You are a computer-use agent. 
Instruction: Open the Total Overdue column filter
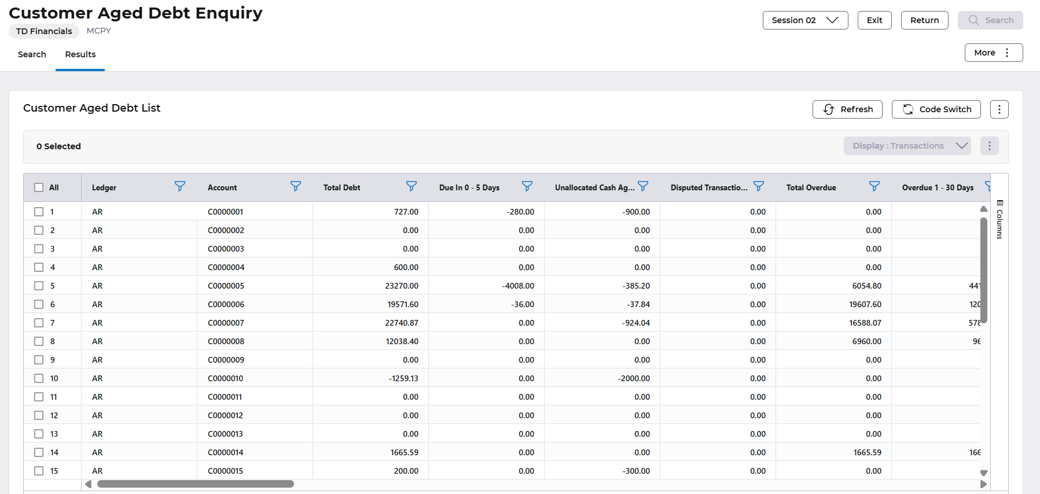click(x=874, y=186)
